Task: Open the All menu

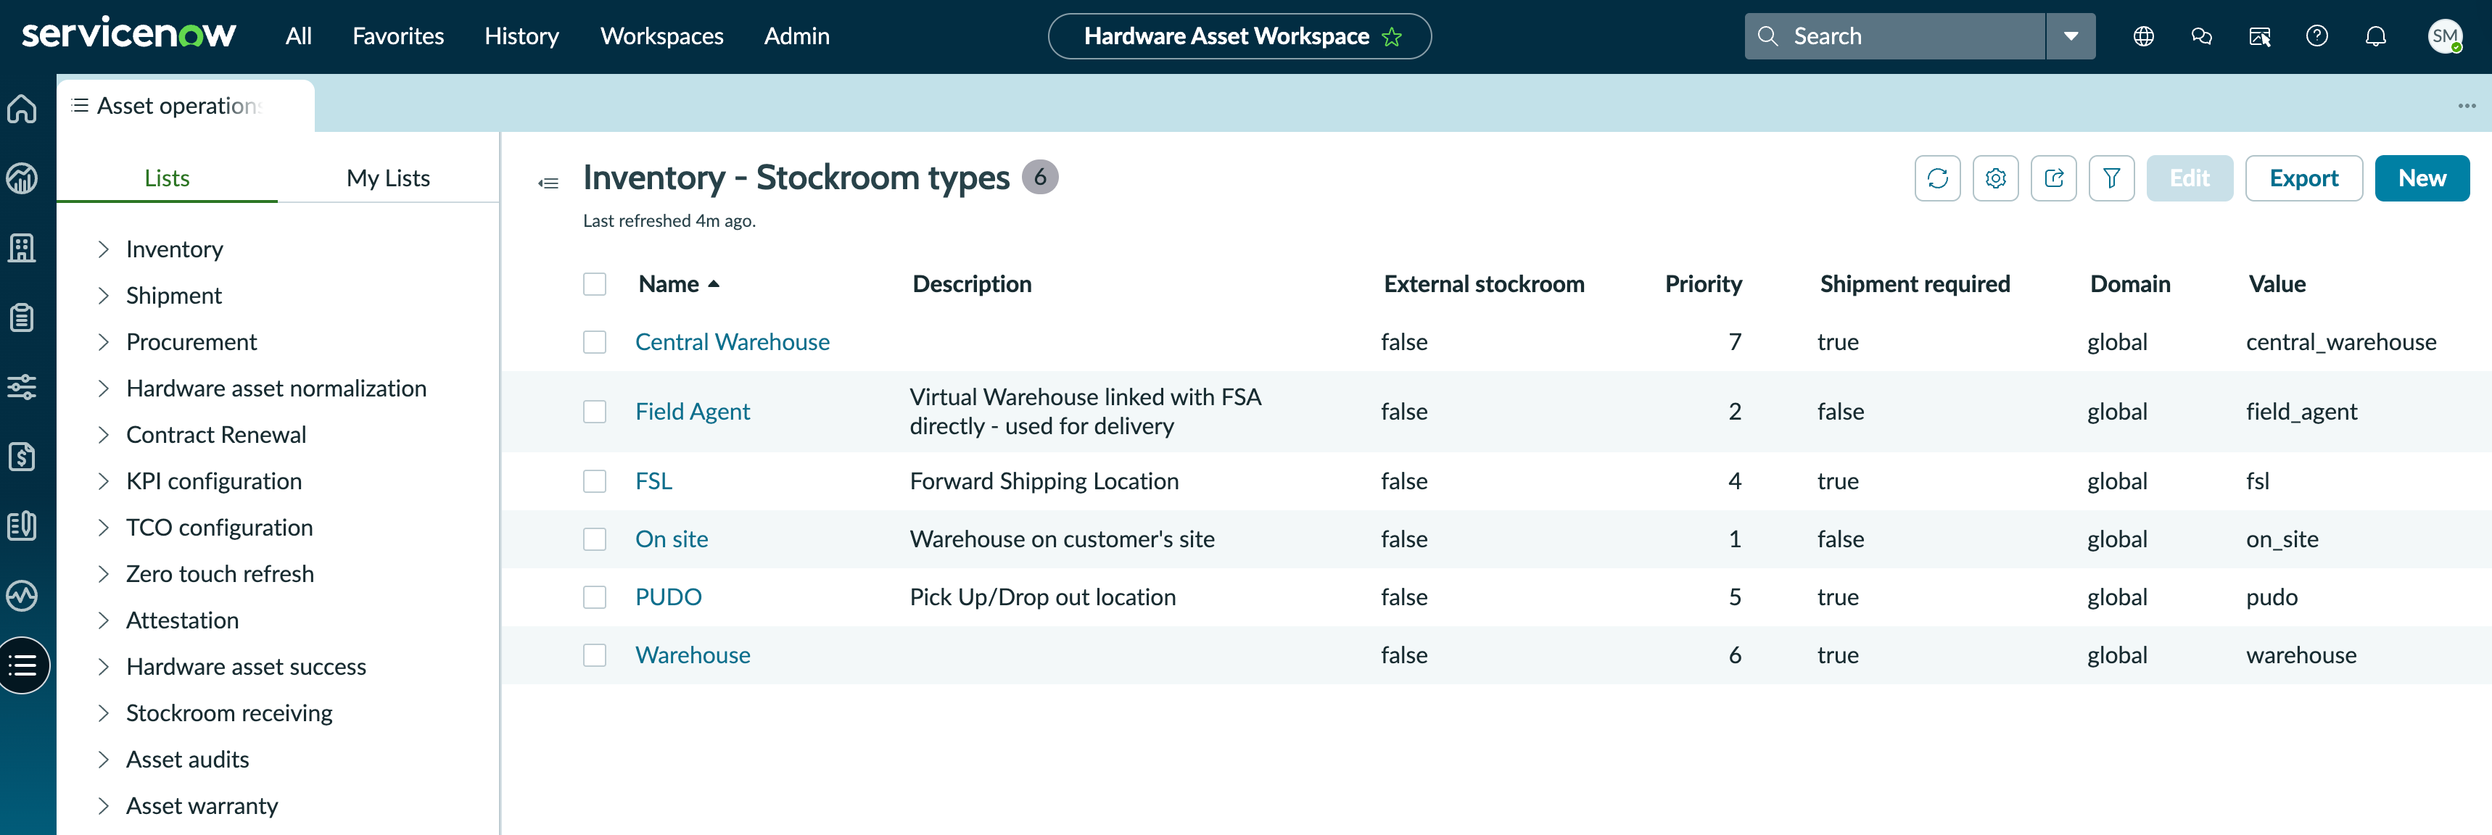Action: (x=298, y=37)
